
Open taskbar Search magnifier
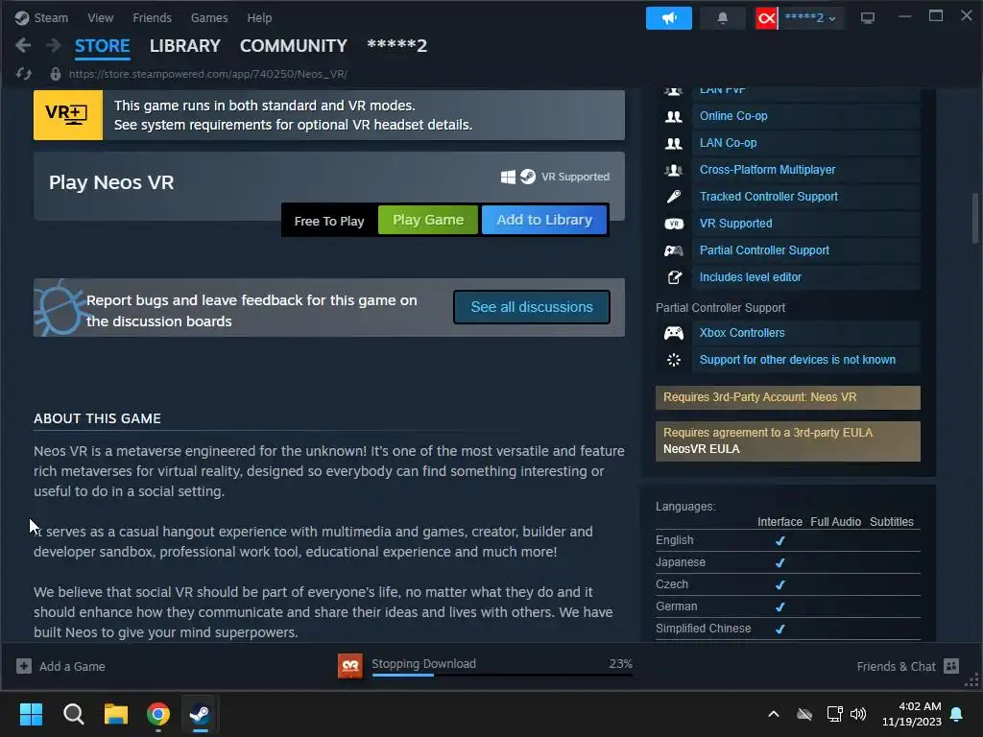pyautogui.click(x=73, y=714)
